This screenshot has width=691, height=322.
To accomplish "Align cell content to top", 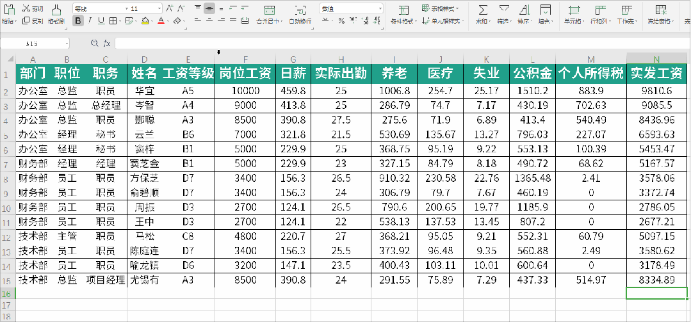I will tap(198, 8).
